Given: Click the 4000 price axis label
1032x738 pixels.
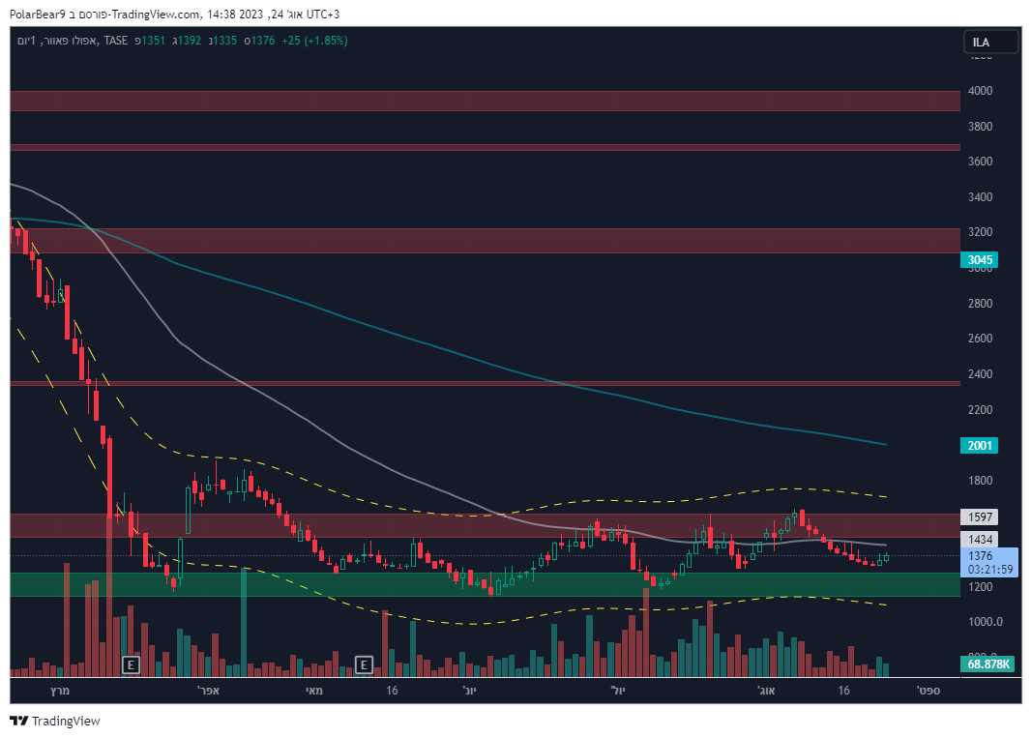Looking at the screenshot, I should tap(980, 91).
